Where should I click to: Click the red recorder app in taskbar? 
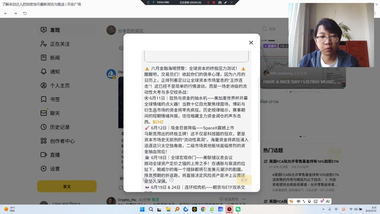coord(229,209)
